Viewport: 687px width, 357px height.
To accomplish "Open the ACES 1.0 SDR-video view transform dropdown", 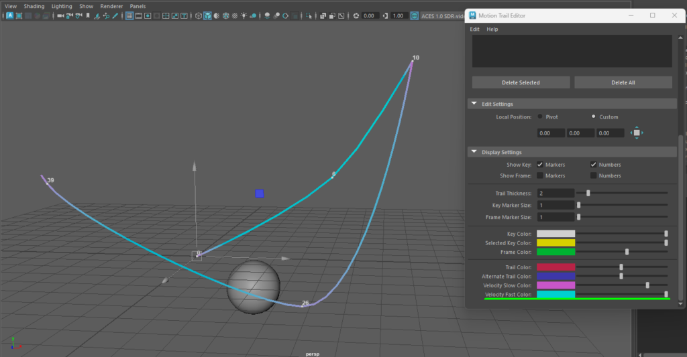I will coord(443,15).
